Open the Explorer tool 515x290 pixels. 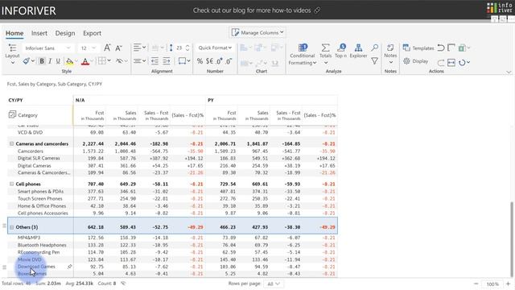point(358,51)
